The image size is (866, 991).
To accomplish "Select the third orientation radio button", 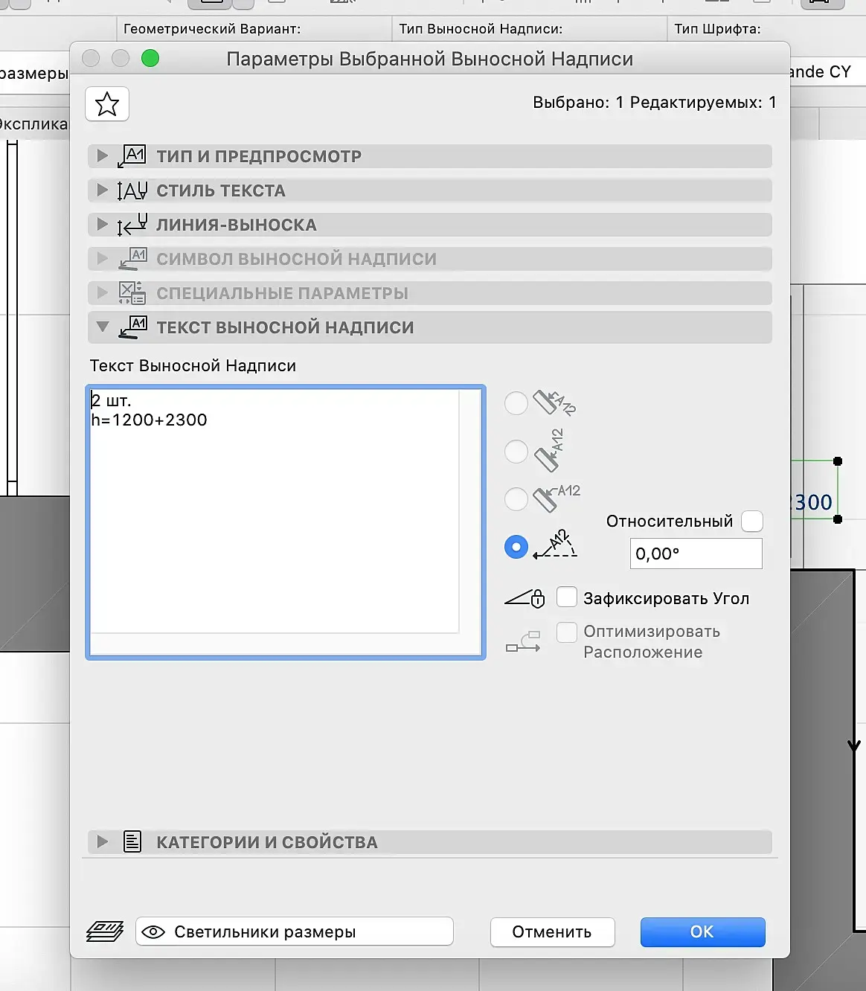I will [x=516, y=498].
